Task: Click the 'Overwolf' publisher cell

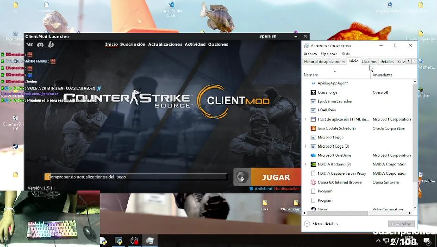Action: [381, 92]
